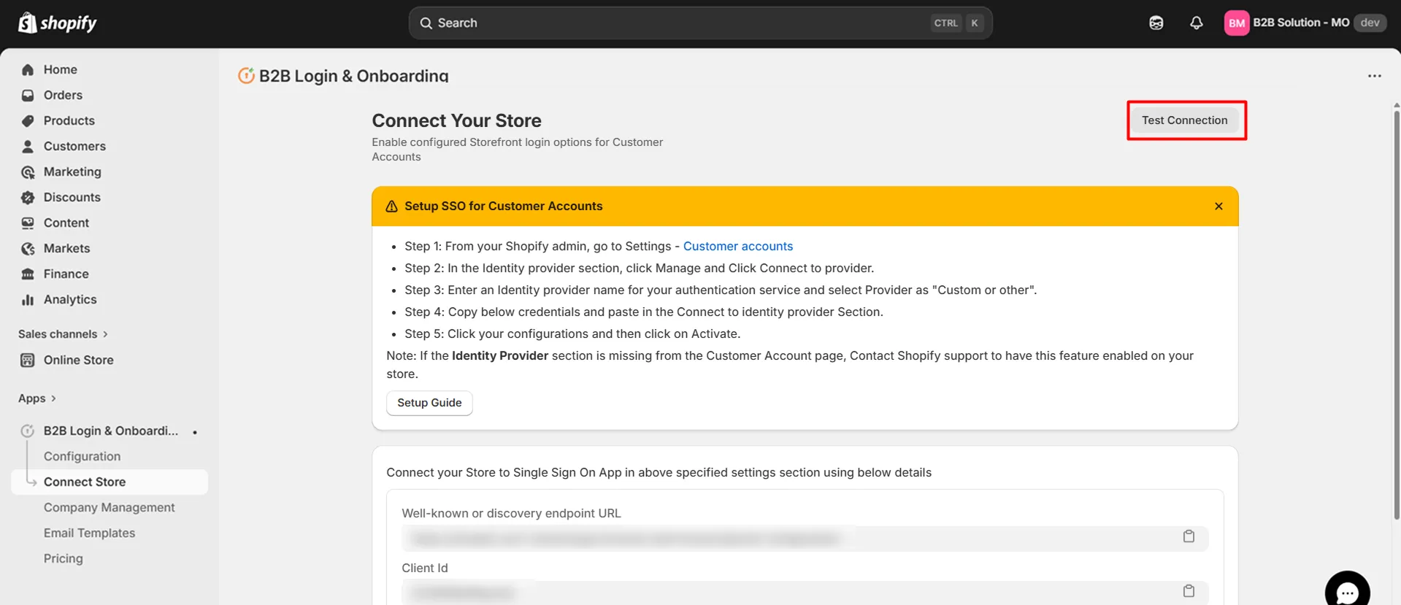Click the warning icon in SSO banner
Image resolution: width=1401 pixels, height=605 pixels.
(391, 207)
